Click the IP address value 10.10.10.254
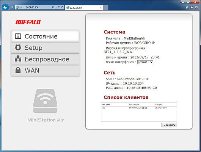This screenshot has width=201, height=152. tap(133, 84)
